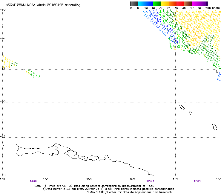This screenshot has height=194, width=221.
Task: Click the longitude label '153'
Action: tap(46, 179)
